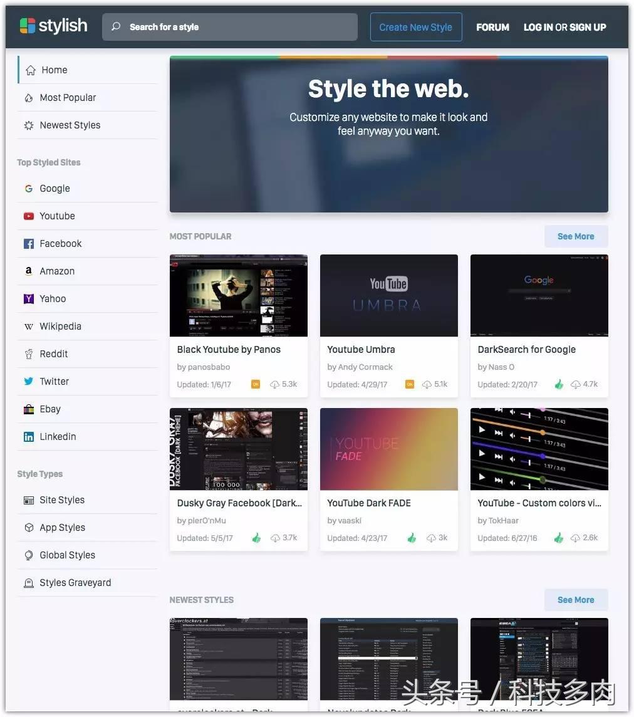Viewport: 634px width, 717px height.
Task: Click the Google icon in sidebar
Action: (29, 189)
